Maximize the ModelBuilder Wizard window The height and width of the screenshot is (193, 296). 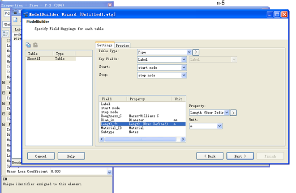(277, 14)
